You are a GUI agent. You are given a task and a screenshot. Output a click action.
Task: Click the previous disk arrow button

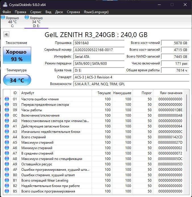coord(6,34)
